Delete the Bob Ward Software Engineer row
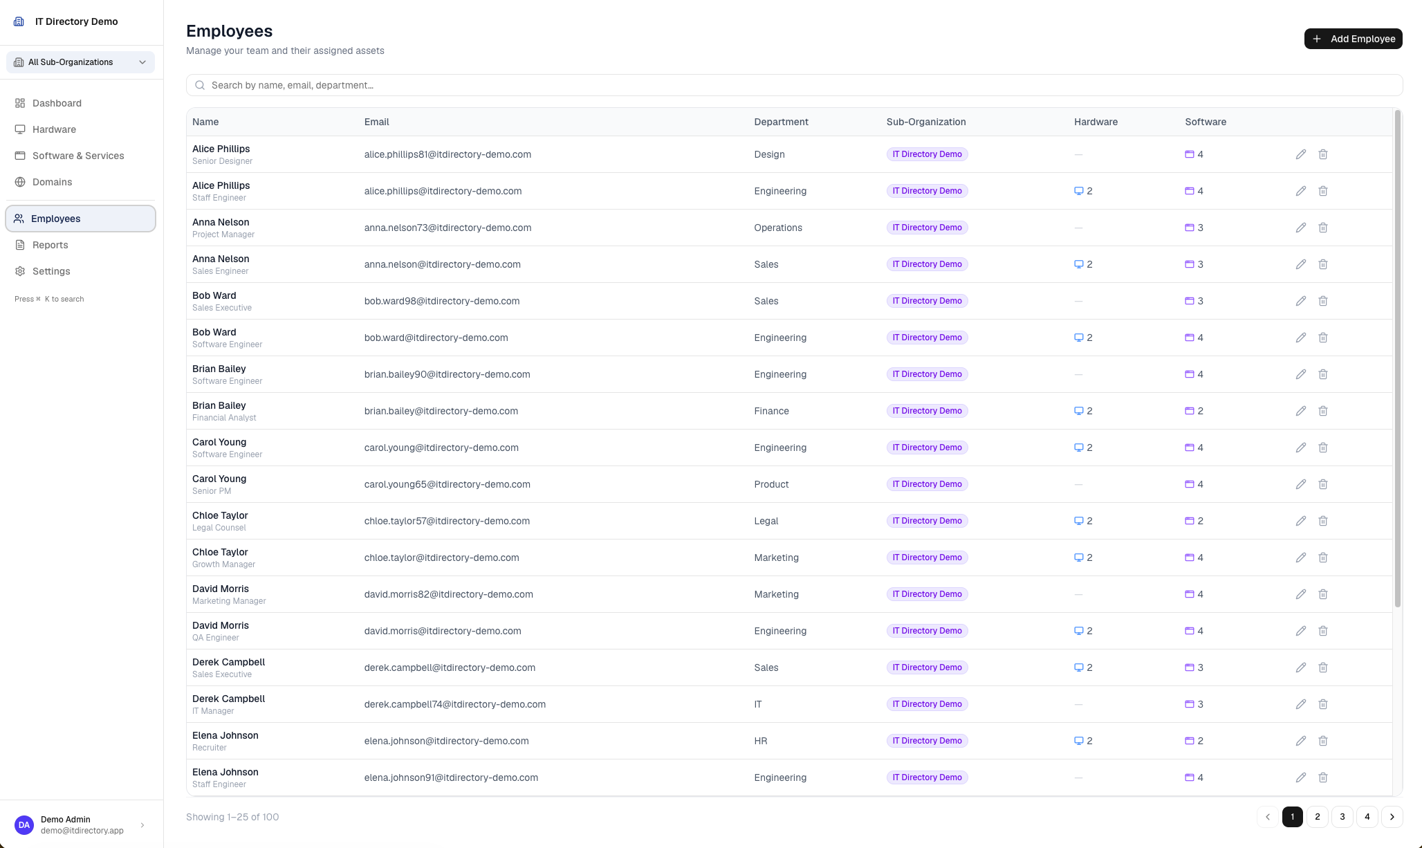 point(1323,338)
